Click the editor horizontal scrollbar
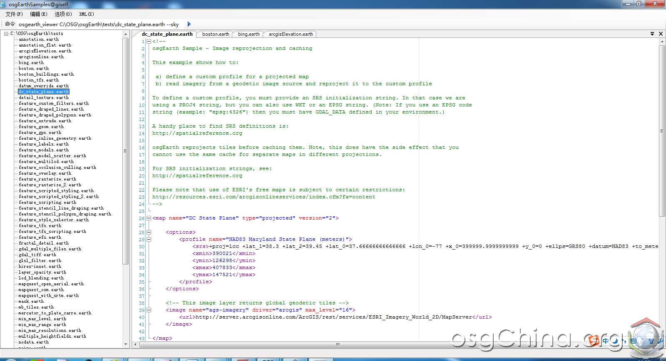Screen dimensions: 666x361 [x=337, y=344]
